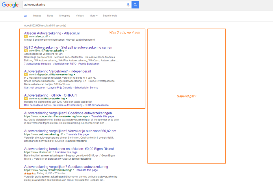Open the Allsecur Autoverzekering - Allsecur.nl ad
Screen dimensions: 273x185
[52, 33]
